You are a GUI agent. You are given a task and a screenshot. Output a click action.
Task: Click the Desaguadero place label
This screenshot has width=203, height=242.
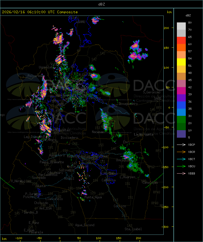128,104
